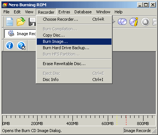Click the red capacity marker on ruler
158x135 pixels.
(126, 120)
